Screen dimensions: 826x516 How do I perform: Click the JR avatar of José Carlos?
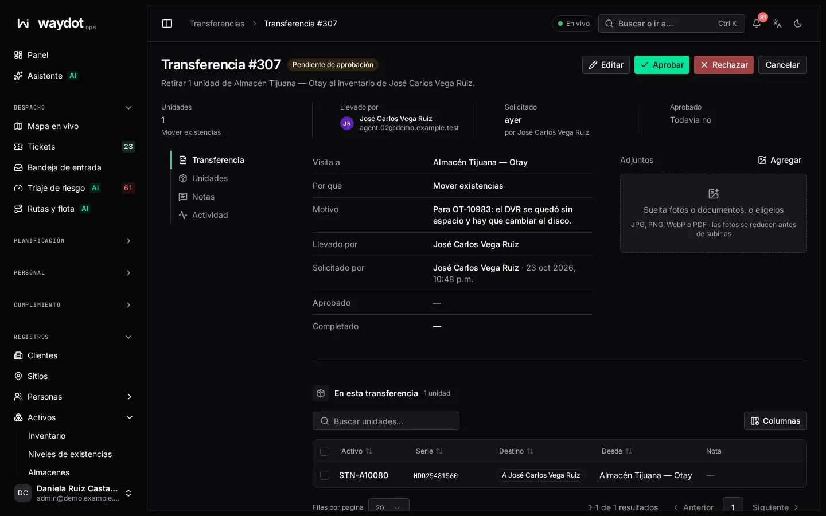pyautogui.click(x=347, y=123)
